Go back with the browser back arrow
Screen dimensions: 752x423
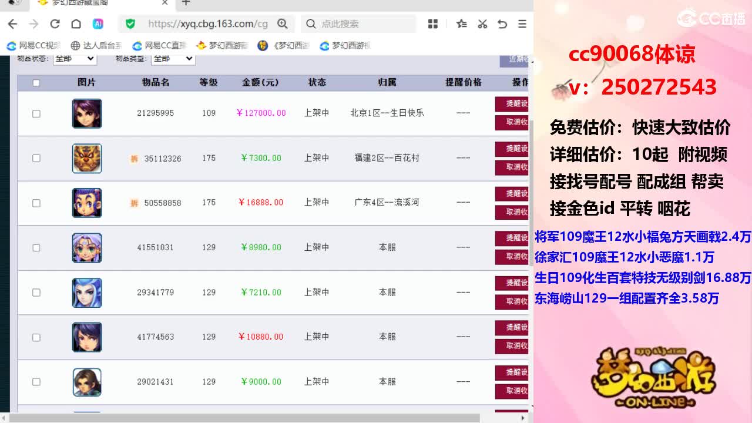(x=12, y=24)
